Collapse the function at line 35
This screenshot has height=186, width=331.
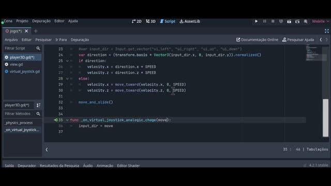(67, 120)
